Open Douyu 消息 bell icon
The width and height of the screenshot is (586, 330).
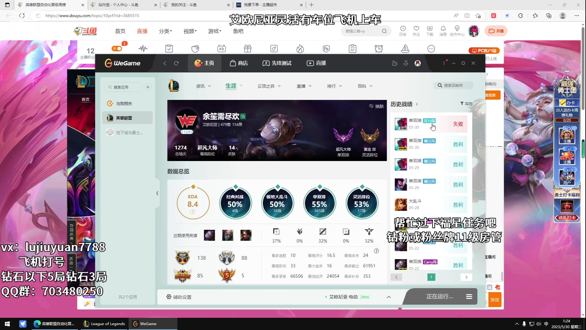(443, 31)
